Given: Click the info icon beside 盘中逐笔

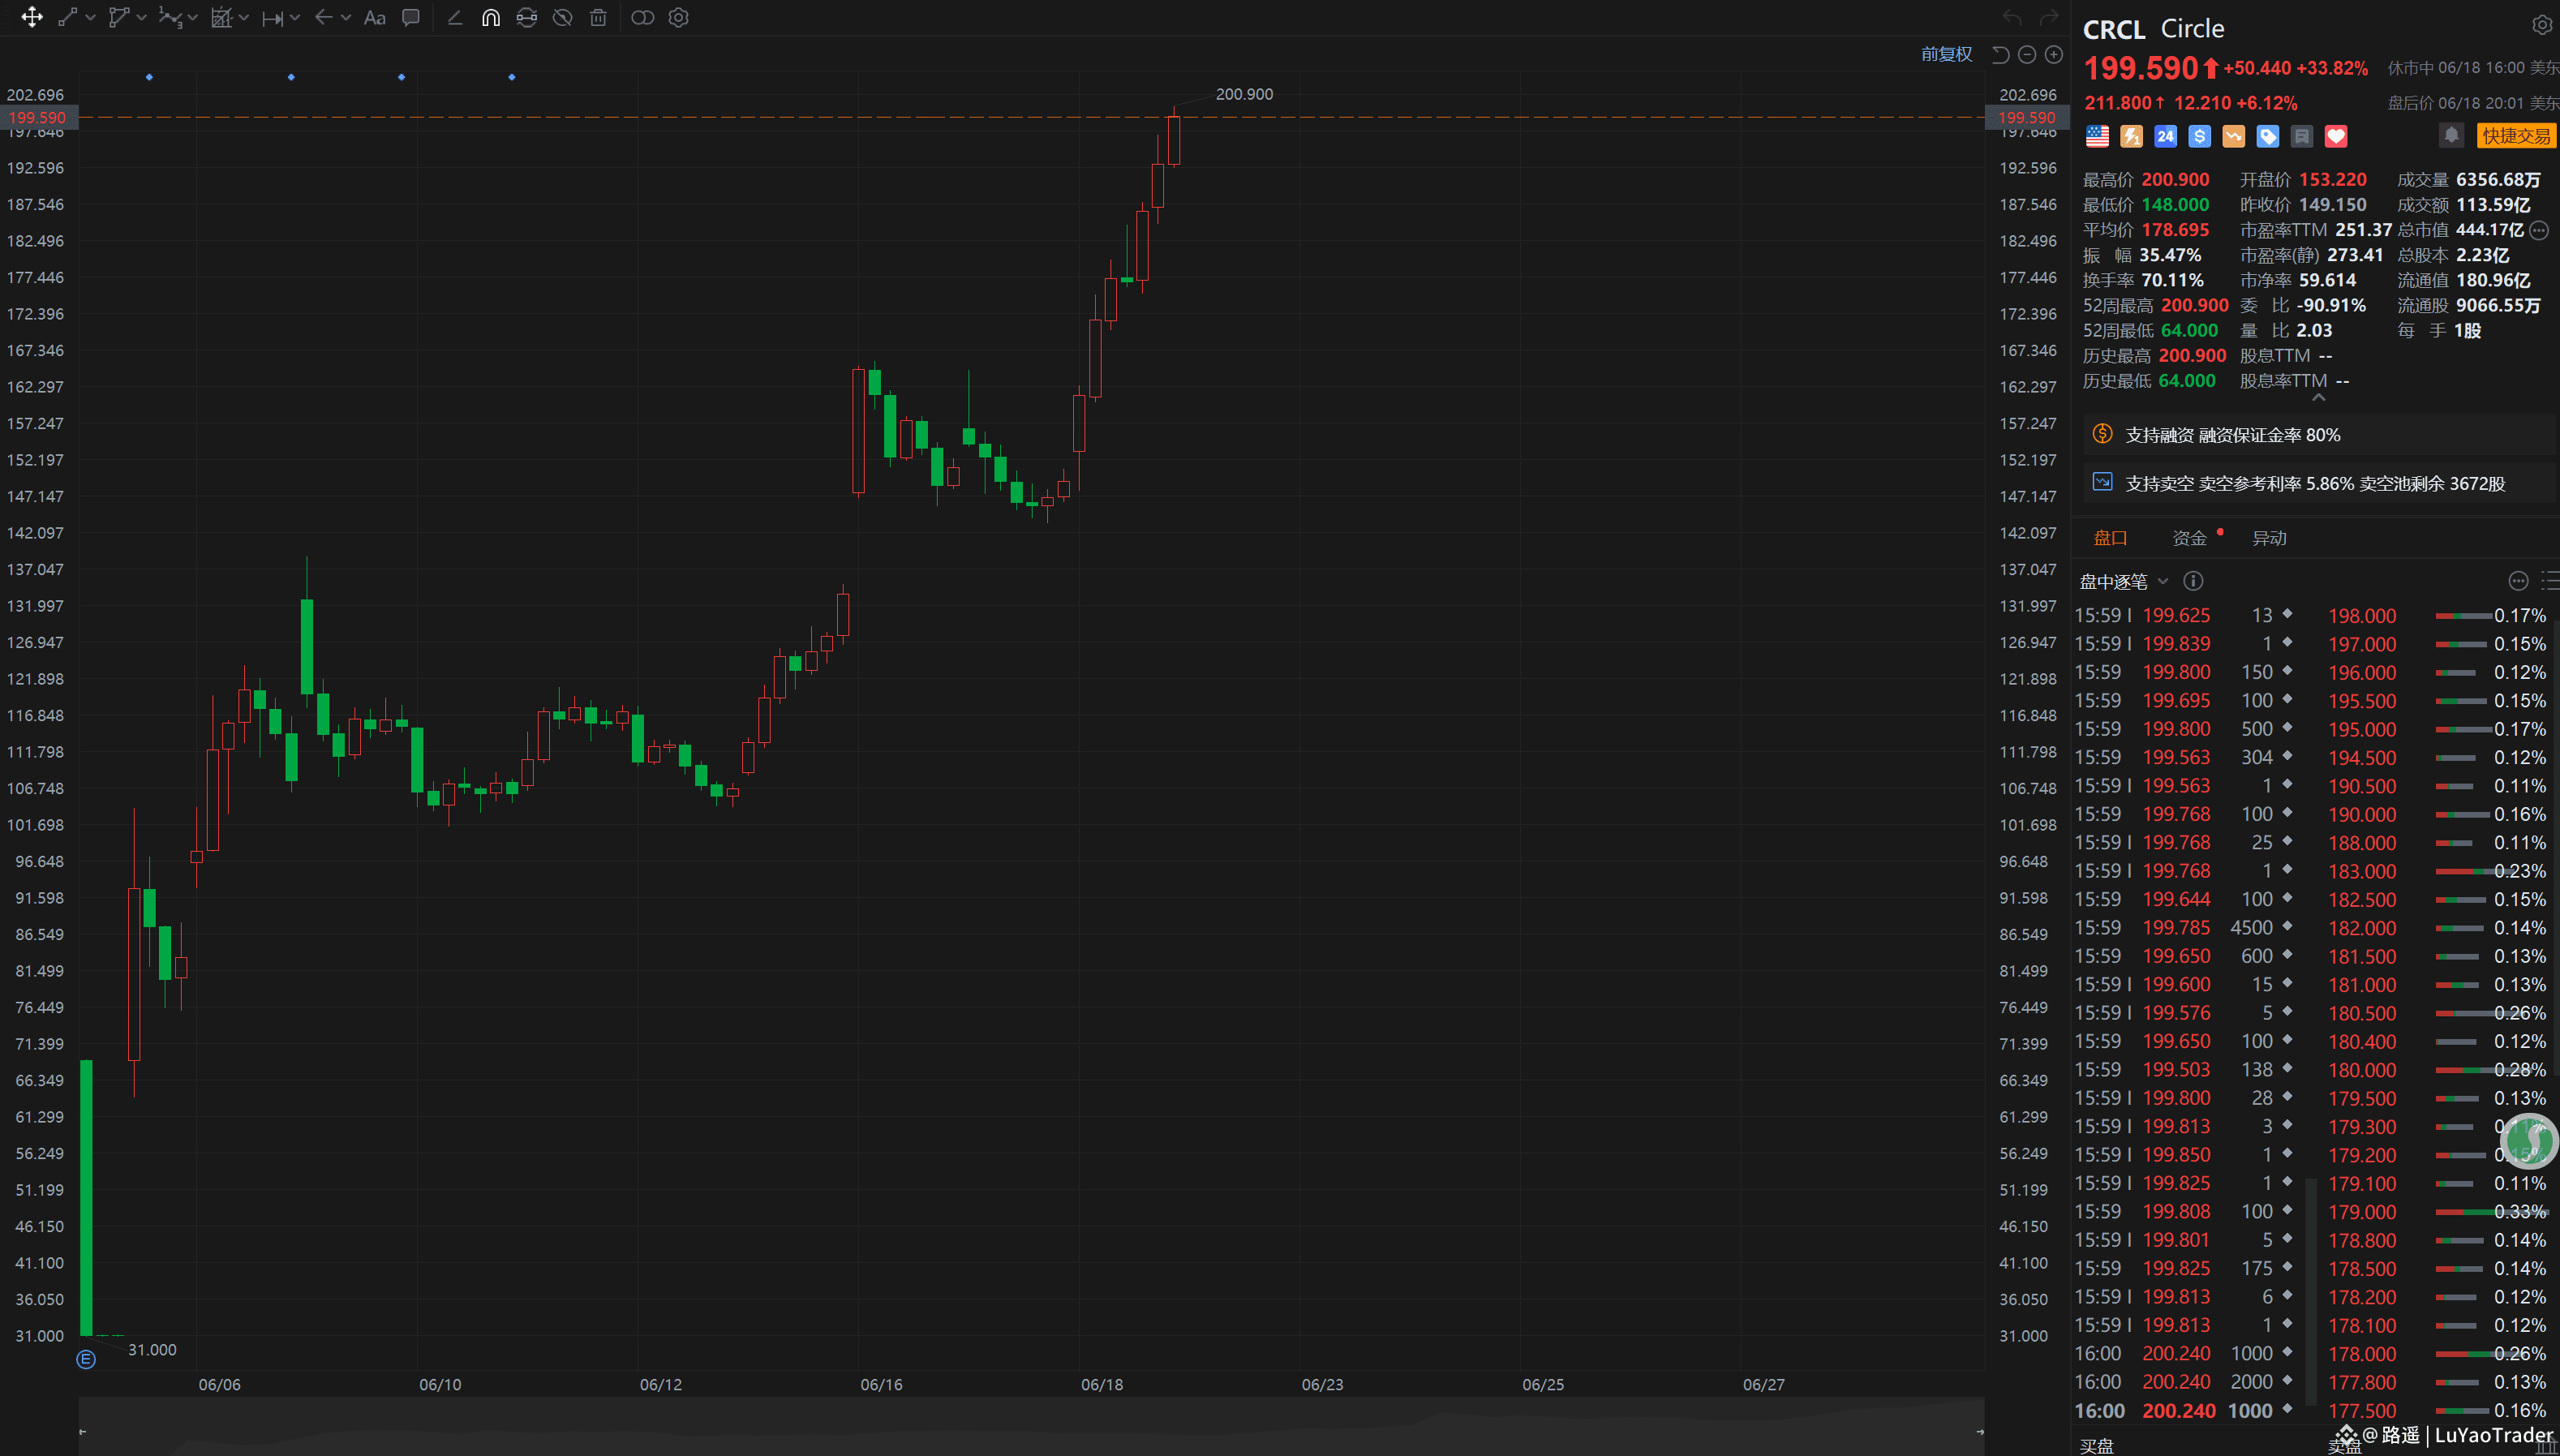Looking at the screenshot, I should [x=2193, y=581].
